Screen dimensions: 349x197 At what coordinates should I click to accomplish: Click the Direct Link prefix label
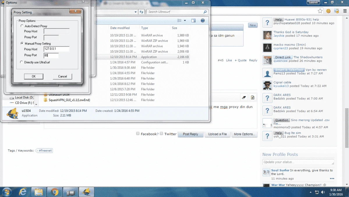pos(283,57)
